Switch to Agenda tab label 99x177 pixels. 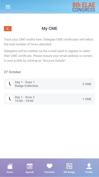(30, 172)
